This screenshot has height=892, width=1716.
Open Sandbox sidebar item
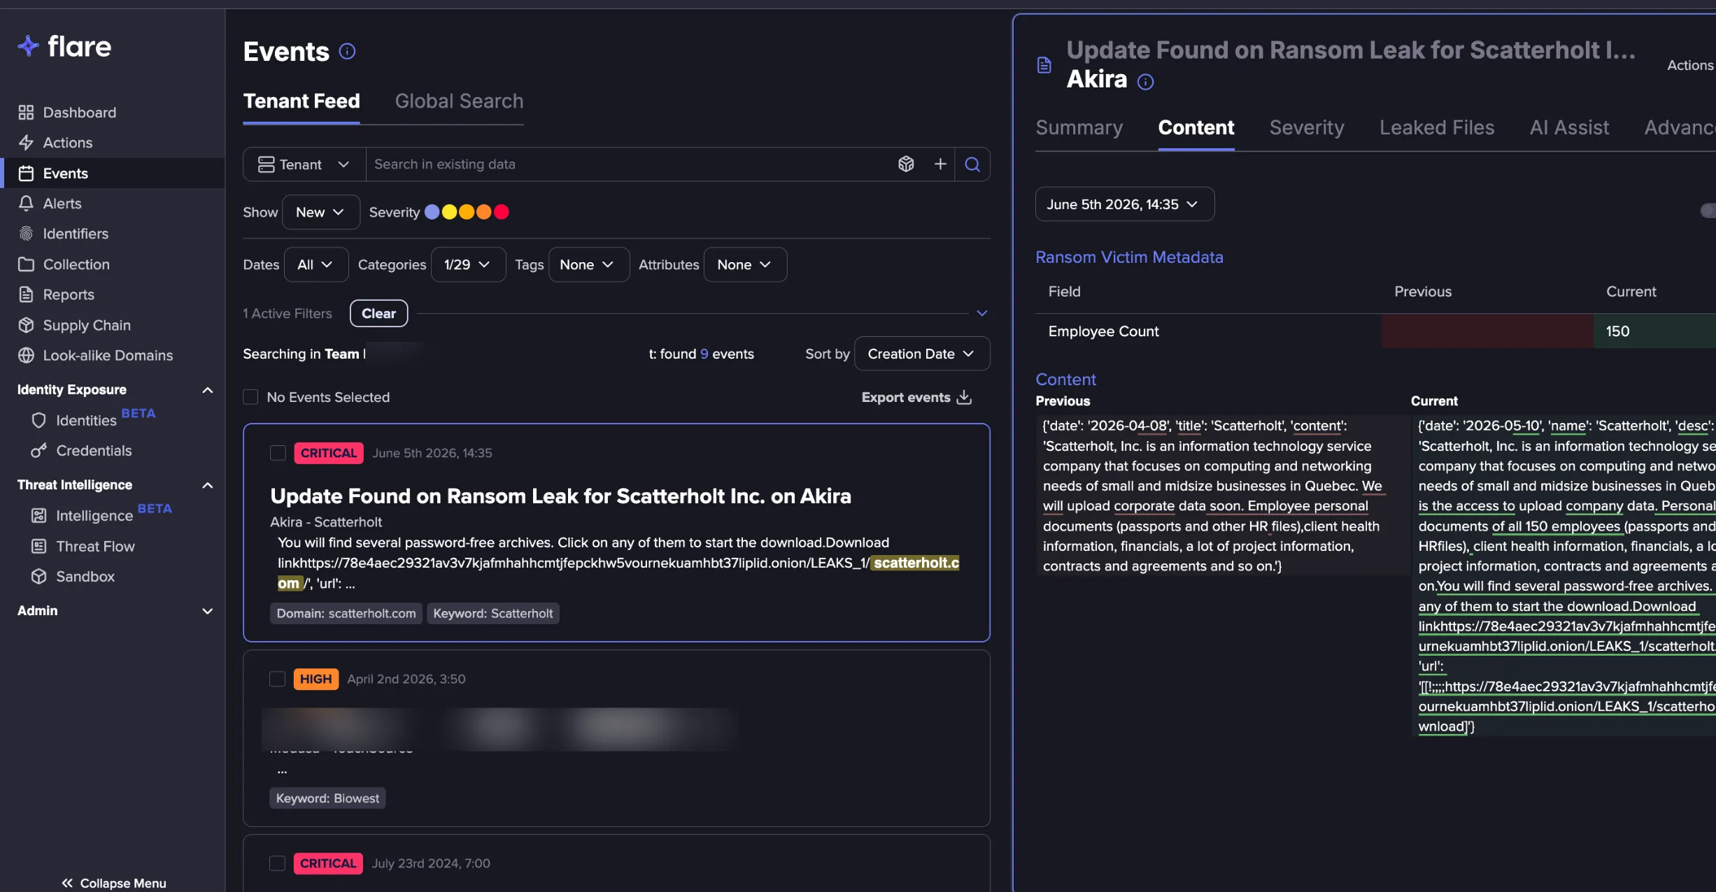pos(85,577)
